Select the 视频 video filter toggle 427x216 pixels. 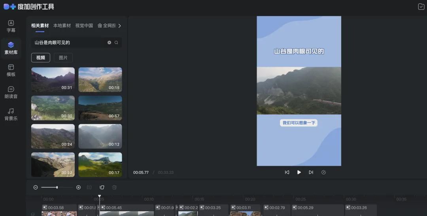point(41,58)
